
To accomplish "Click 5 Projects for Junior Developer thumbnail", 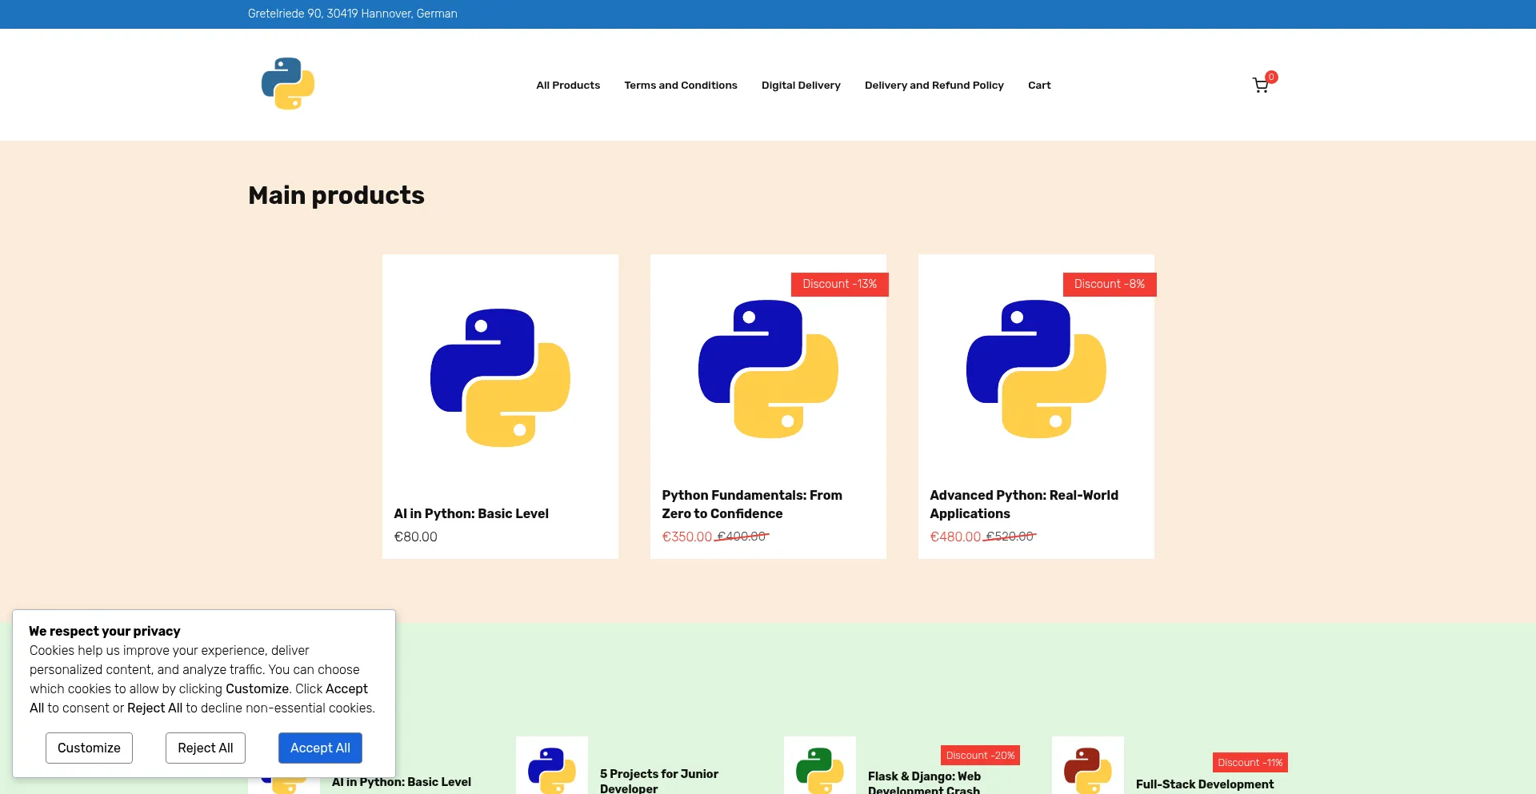I will coord(552,766).
